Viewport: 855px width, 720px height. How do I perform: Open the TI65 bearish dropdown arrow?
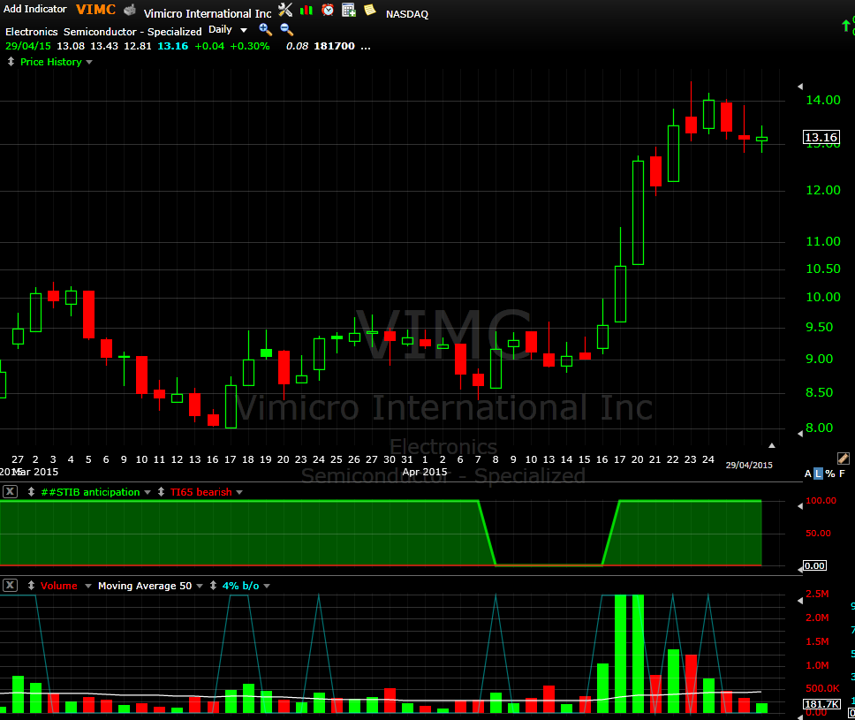[x=238, y=493]
